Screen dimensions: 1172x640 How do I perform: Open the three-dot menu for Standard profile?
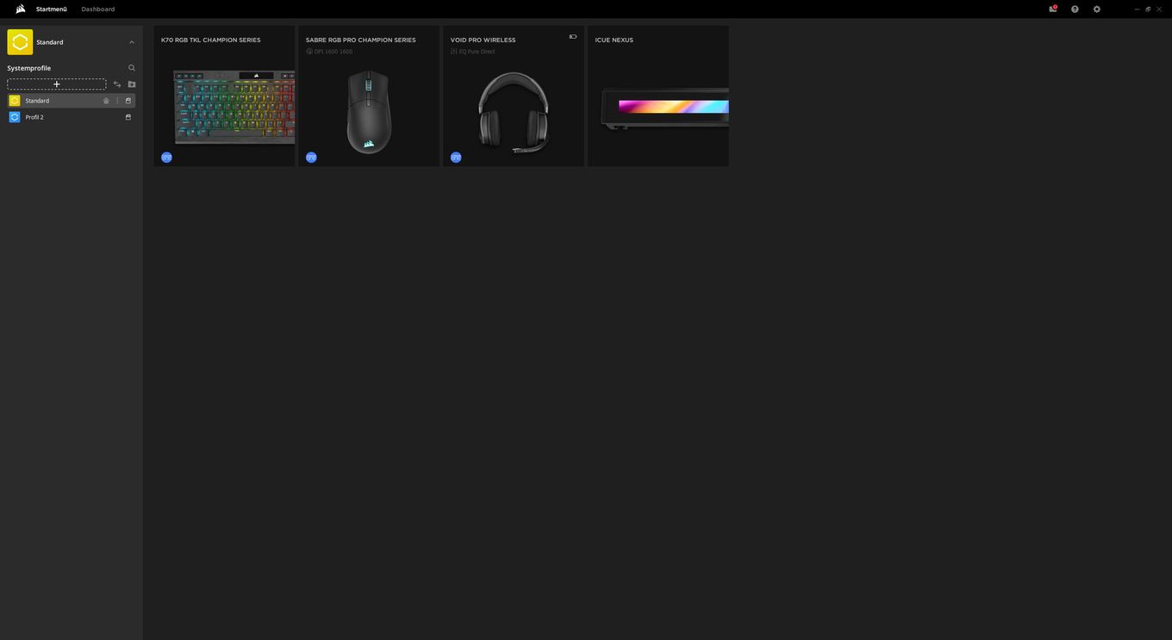[x=117, y=101]
